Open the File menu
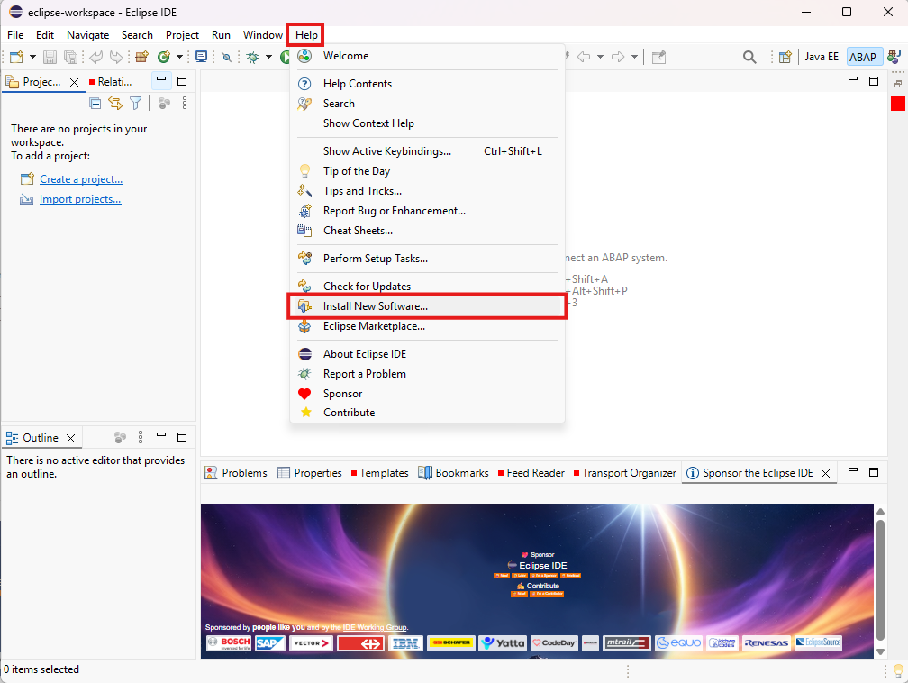This screenshot has width=908, height=683. tap(15, 35)
